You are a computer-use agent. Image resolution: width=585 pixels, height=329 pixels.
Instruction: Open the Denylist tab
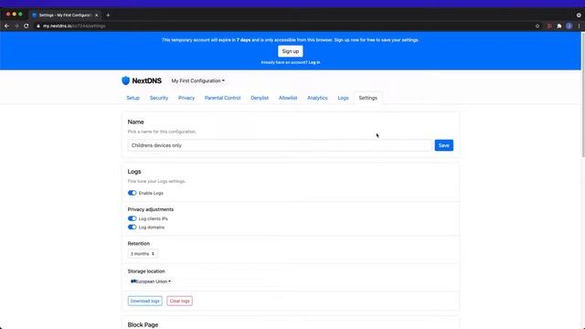tap(260, 98)
